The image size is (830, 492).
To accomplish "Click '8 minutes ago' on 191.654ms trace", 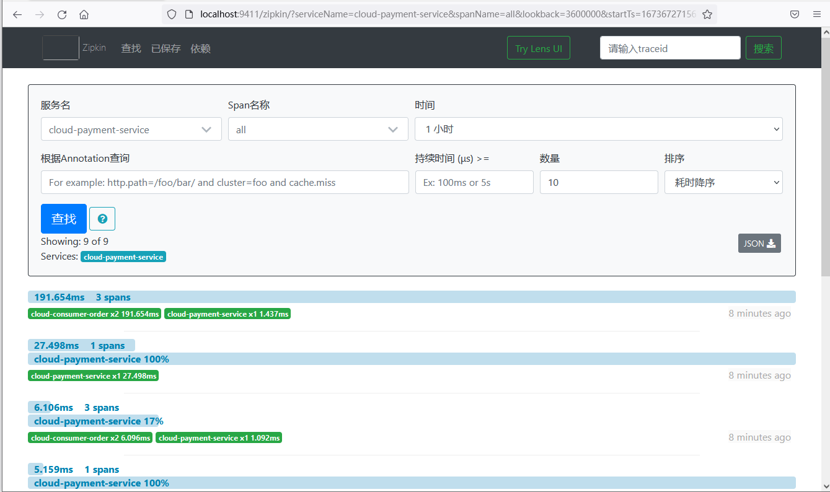I will coord(760,314).
